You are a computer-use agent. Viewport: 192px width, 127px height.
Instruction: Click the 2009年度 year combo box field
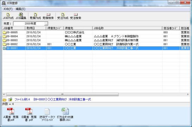pos(31,24)
